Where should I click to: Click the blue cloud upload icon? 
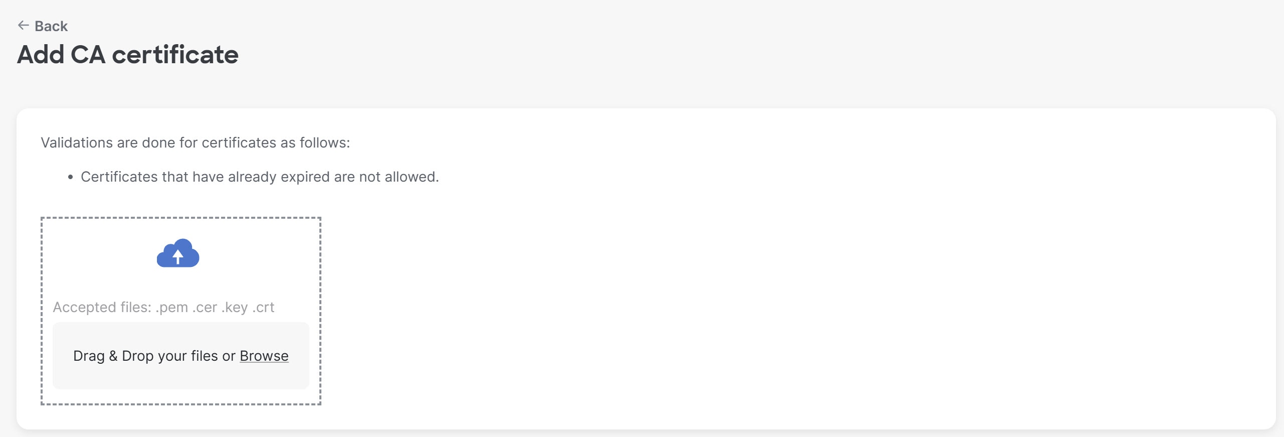click(x=178, y=253)
